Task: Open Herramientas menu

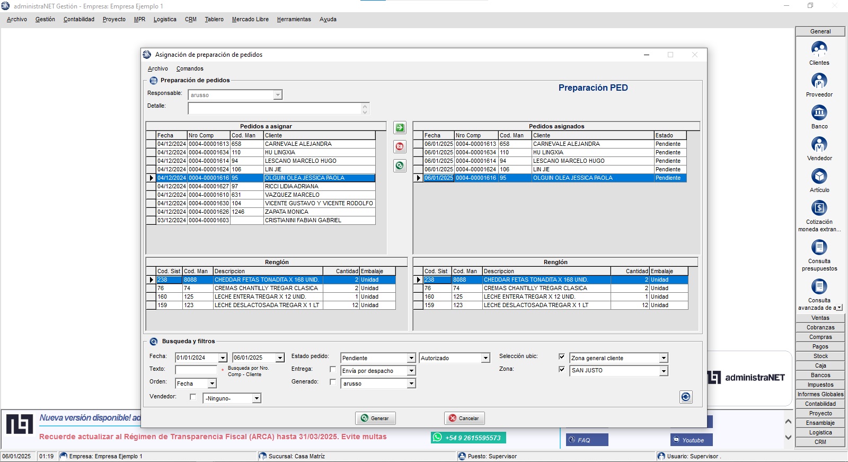Action: [294, 20]
